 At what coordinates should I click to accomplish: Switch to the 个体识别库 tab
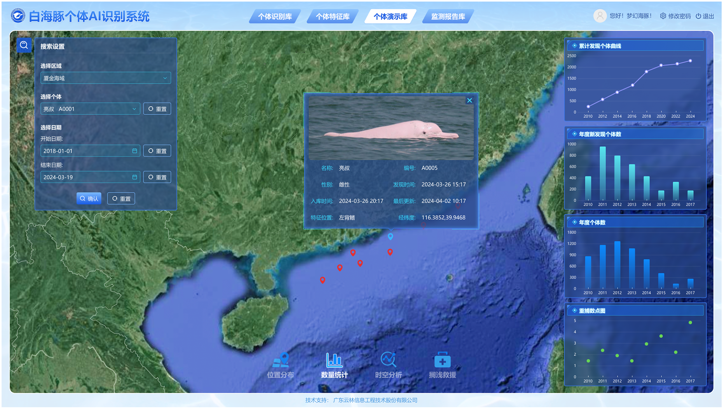tap(275, 16)
